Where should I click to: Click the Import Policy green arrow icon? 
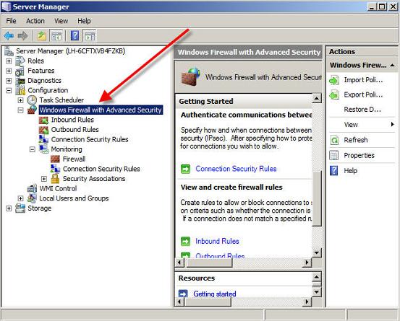[334, 80]
